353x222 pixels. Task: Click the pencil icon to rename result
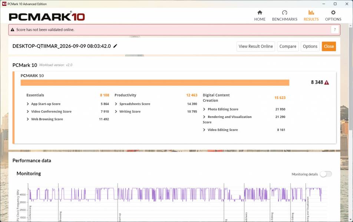pyautogui.click(x=115, y=46)
